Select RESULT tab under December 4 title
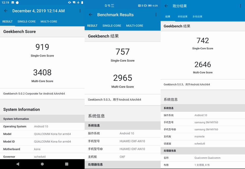The height and width of the screenshot is (169, 245). [x=8, y=21]
